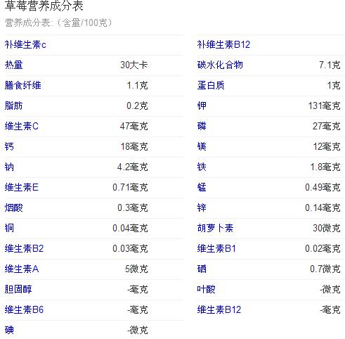
Task: Open the 补维生素c link
Action: [25, 44]
